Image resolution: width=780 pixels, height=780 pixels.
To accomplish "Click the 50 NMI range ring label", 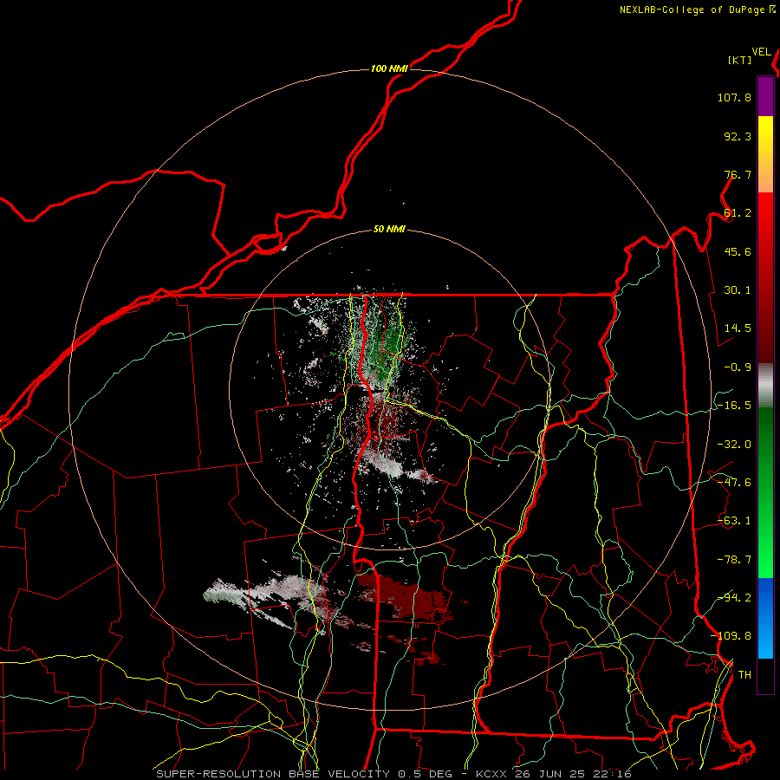I will 389,230.
